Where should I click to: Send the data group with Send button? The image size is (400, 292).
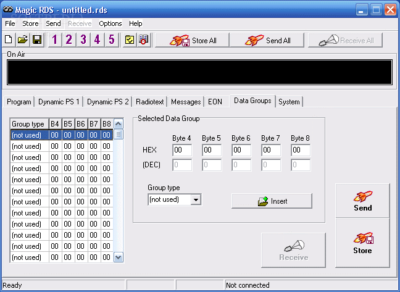[x=362, y=201]
